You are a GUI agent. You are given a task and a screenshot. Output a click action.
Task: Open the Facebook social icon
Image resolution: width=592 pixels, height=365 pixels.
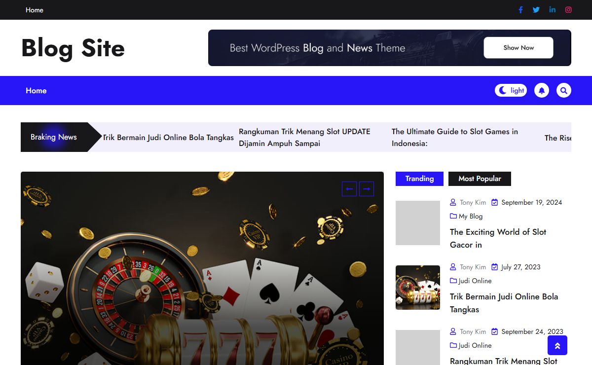click(520, 10)
